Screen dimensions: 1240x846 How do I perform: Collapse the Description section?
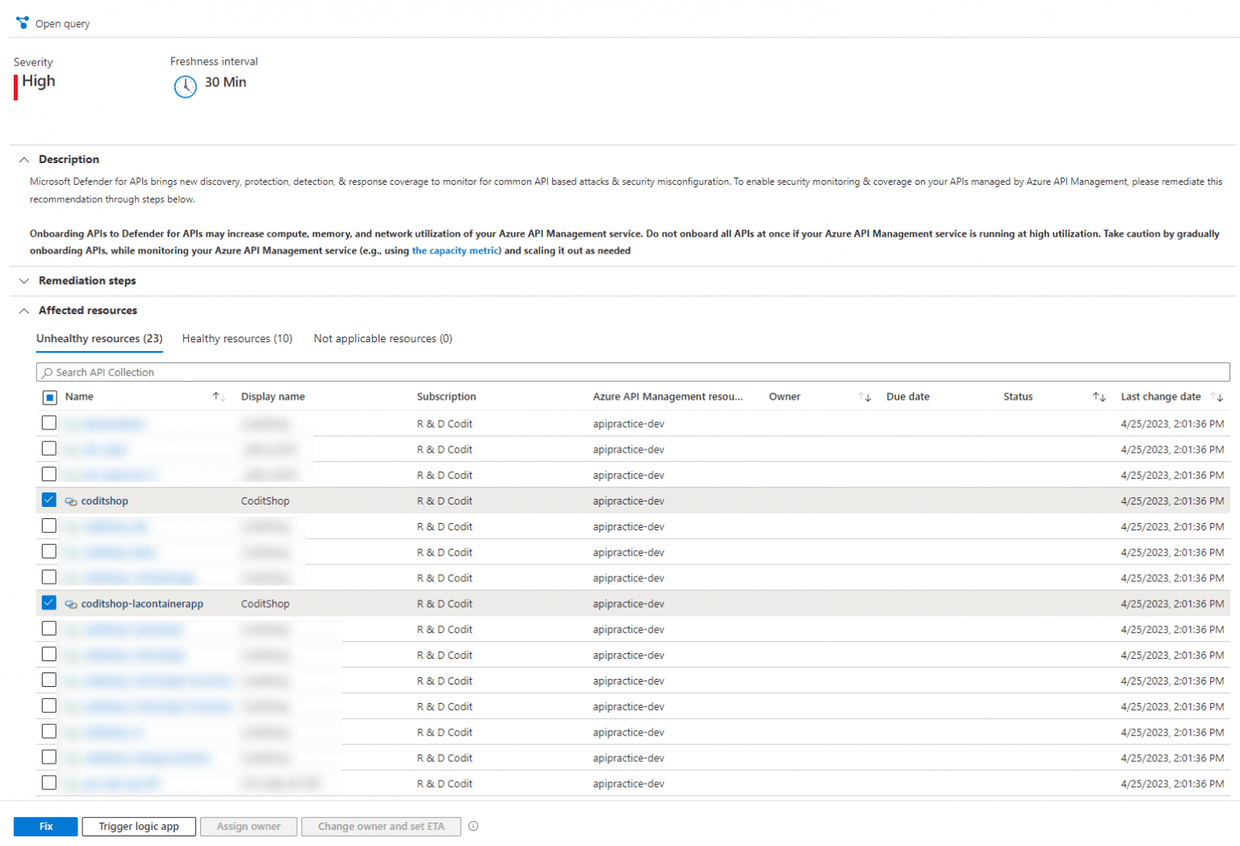[x=24, y=159]
